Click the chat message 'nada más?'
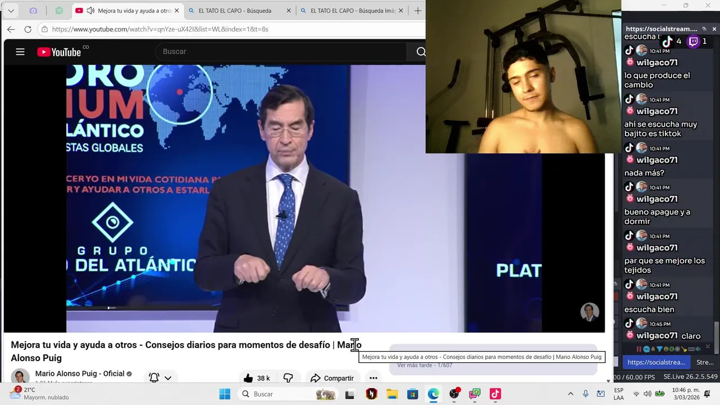Image resolution: width=720 pixels, height=405 pixels. pos(644,173)
